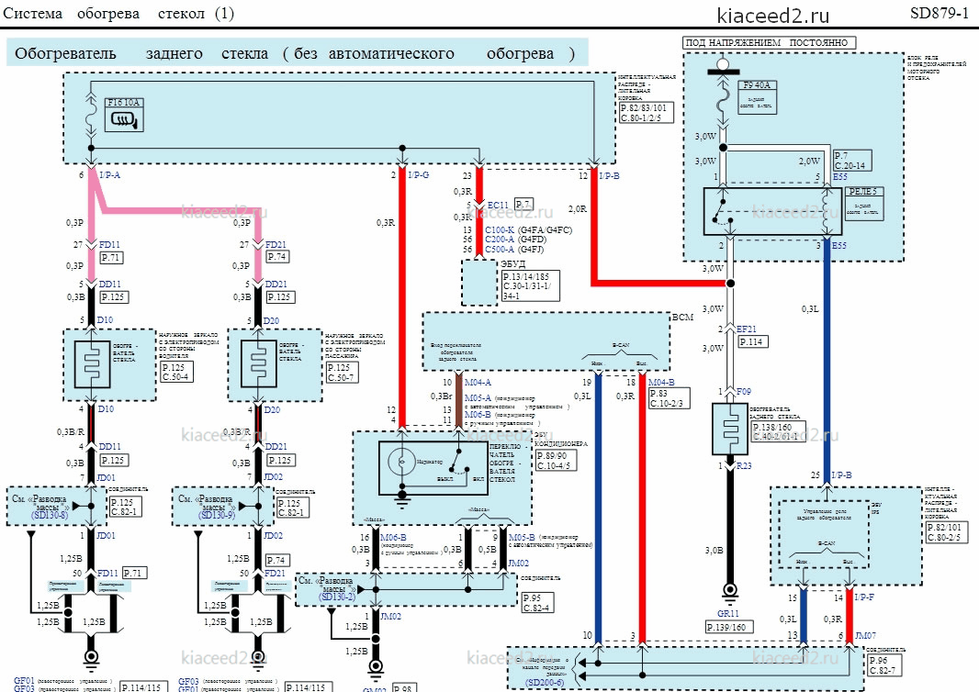Select the M05-B connector label
Screen dimensions: 979x692
tap(522, 538)
